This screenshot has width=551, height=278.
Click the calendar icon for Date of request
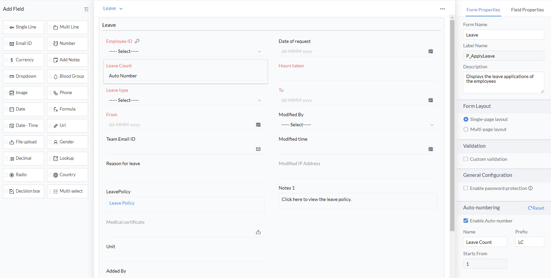[431, 51]
